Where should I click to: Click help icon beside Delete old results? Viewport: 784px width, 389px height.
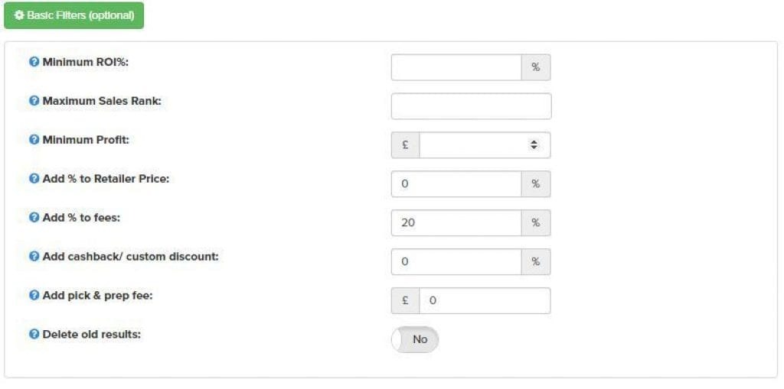34,335
